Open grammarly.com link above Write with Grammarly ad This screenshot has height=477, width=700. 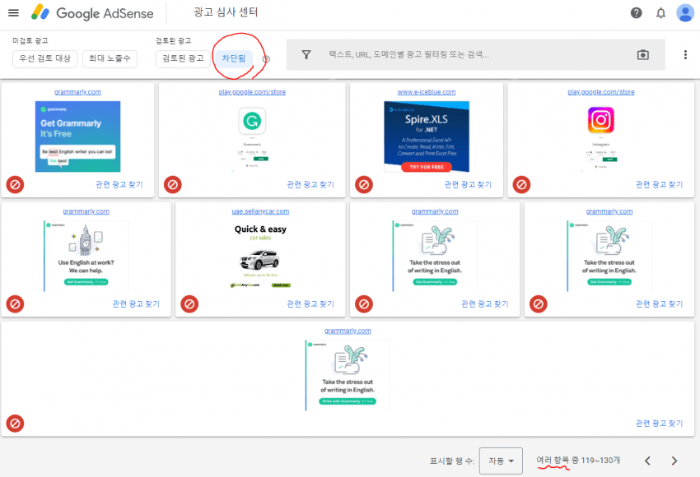[x=348, y=331]
